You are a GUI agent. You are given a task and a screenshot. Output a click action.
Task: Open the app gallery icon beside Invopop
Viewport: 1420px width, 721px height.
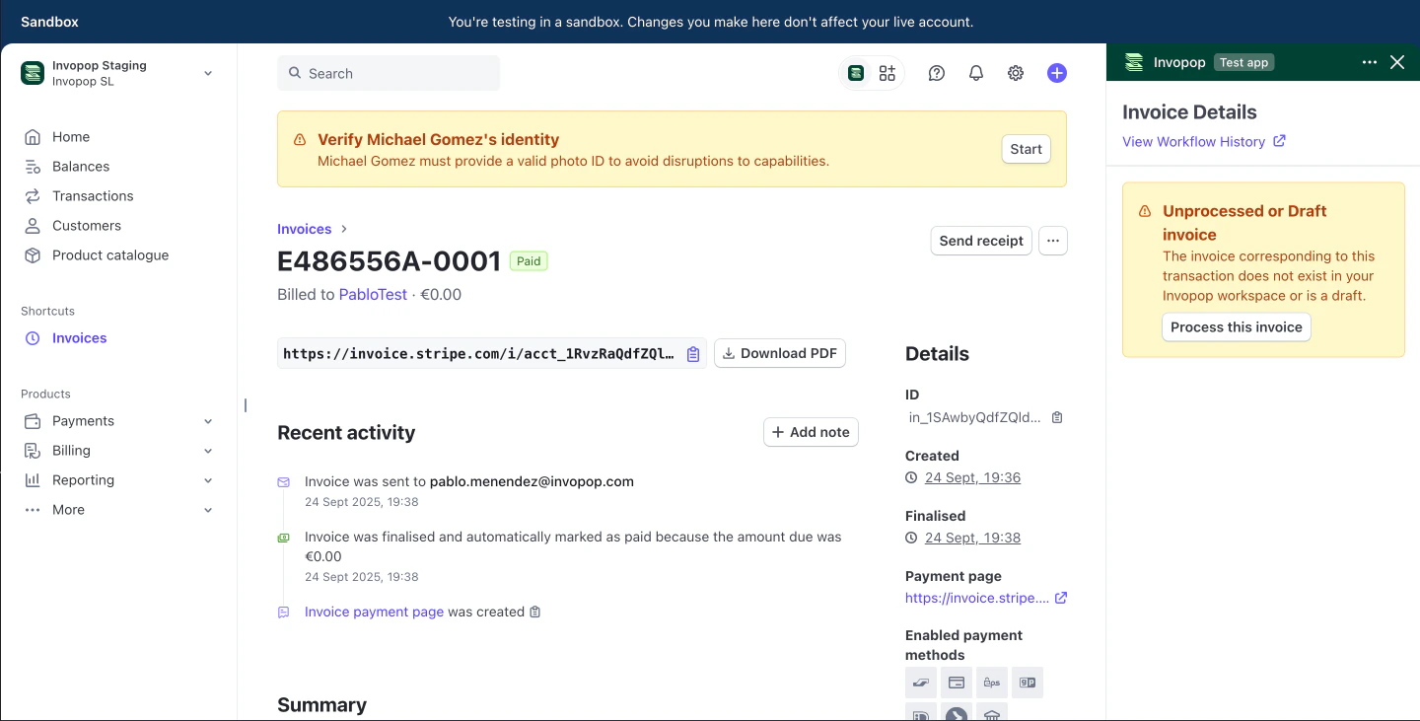tap(887, 73)
